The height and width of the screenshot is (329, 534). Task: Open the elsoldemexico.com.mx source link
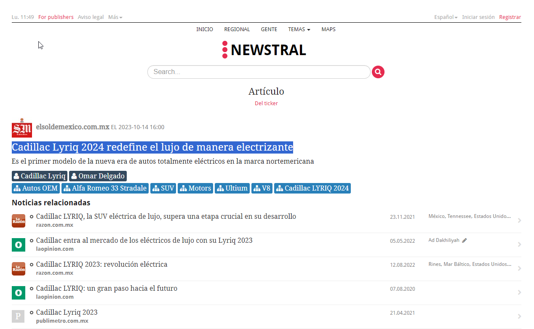[x=72, y=127]
